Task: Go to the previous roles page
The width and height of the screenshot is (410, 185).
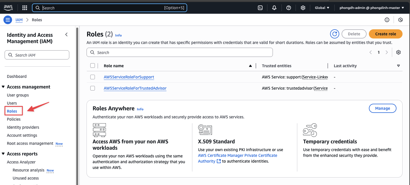Action: tap(371, 52)
